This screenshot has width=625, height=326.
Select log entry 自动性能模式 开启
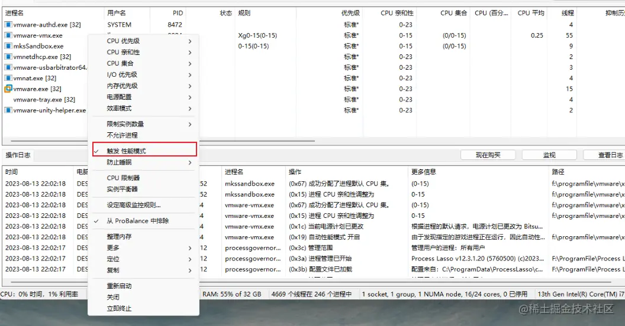pos(324,237)
